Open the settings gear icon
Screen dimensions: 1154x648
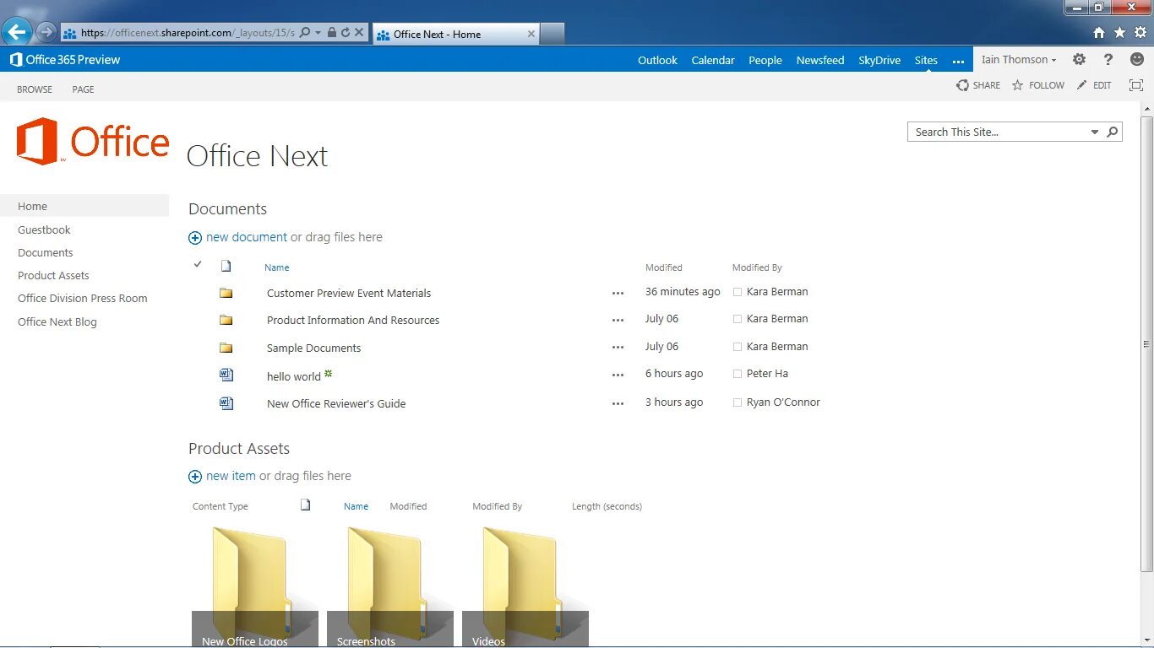[1079, 60]
